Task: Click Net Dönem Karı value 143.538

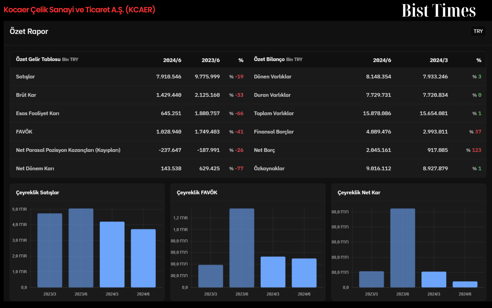Action: tap(171, 168)
